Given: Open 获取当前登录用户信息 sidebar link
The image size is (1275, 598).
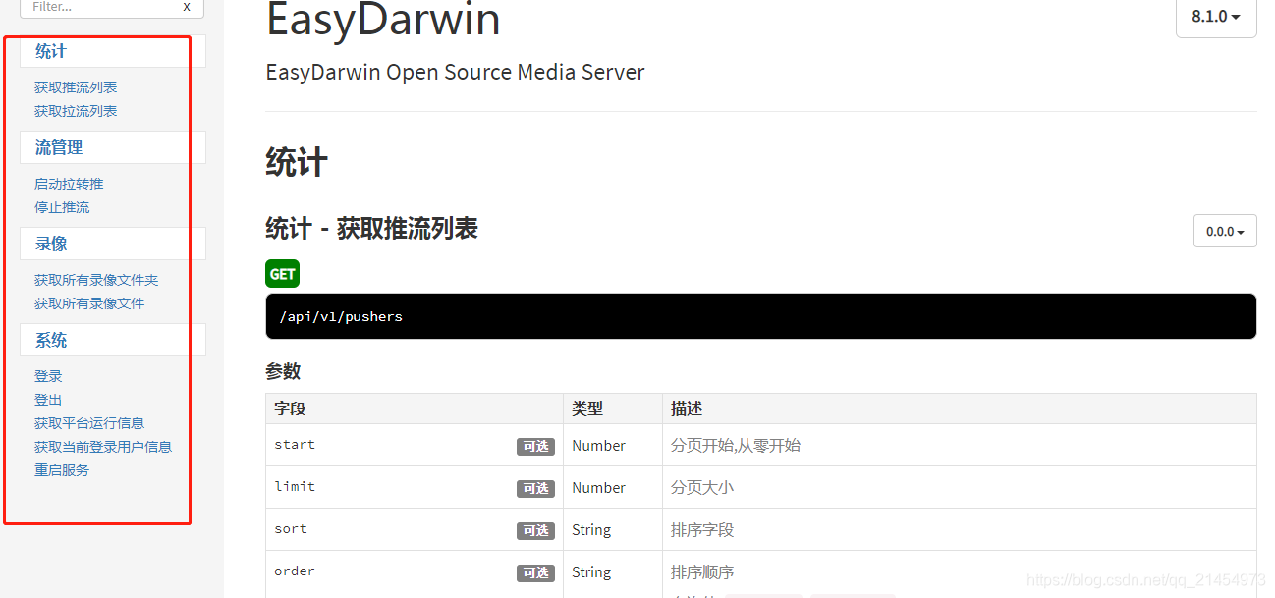Looking at the screenshot, I should 103,447.
